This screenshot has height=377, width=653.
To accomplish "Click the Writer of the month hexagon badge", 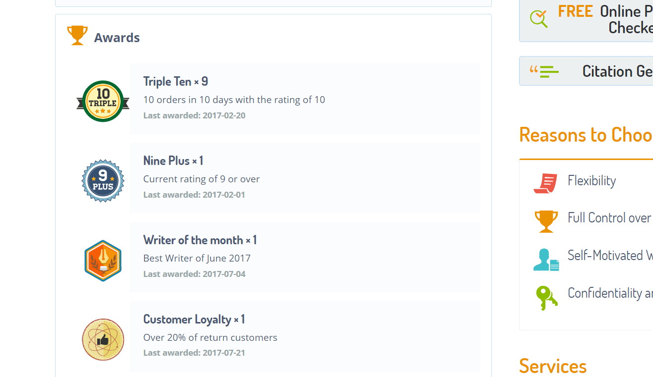I will (x=103, y=261).
